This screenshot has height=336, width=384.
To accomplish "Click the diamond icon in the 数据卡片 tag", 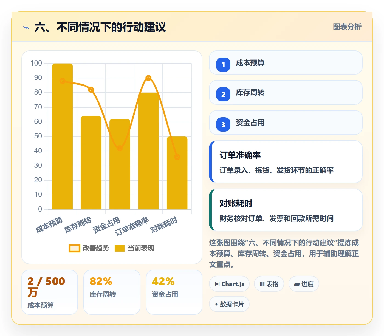I will click(216, 304).
